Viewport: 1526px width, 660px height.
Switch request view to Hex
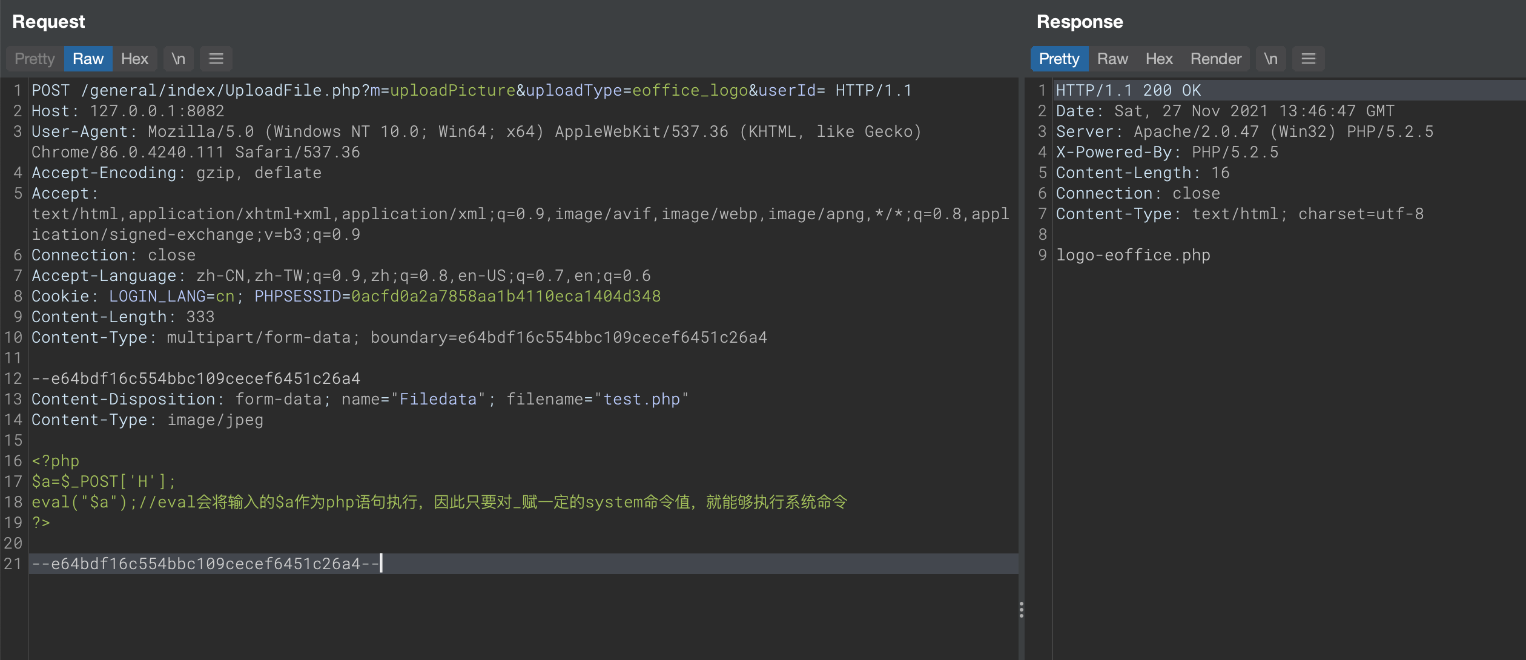coord(134,59)
